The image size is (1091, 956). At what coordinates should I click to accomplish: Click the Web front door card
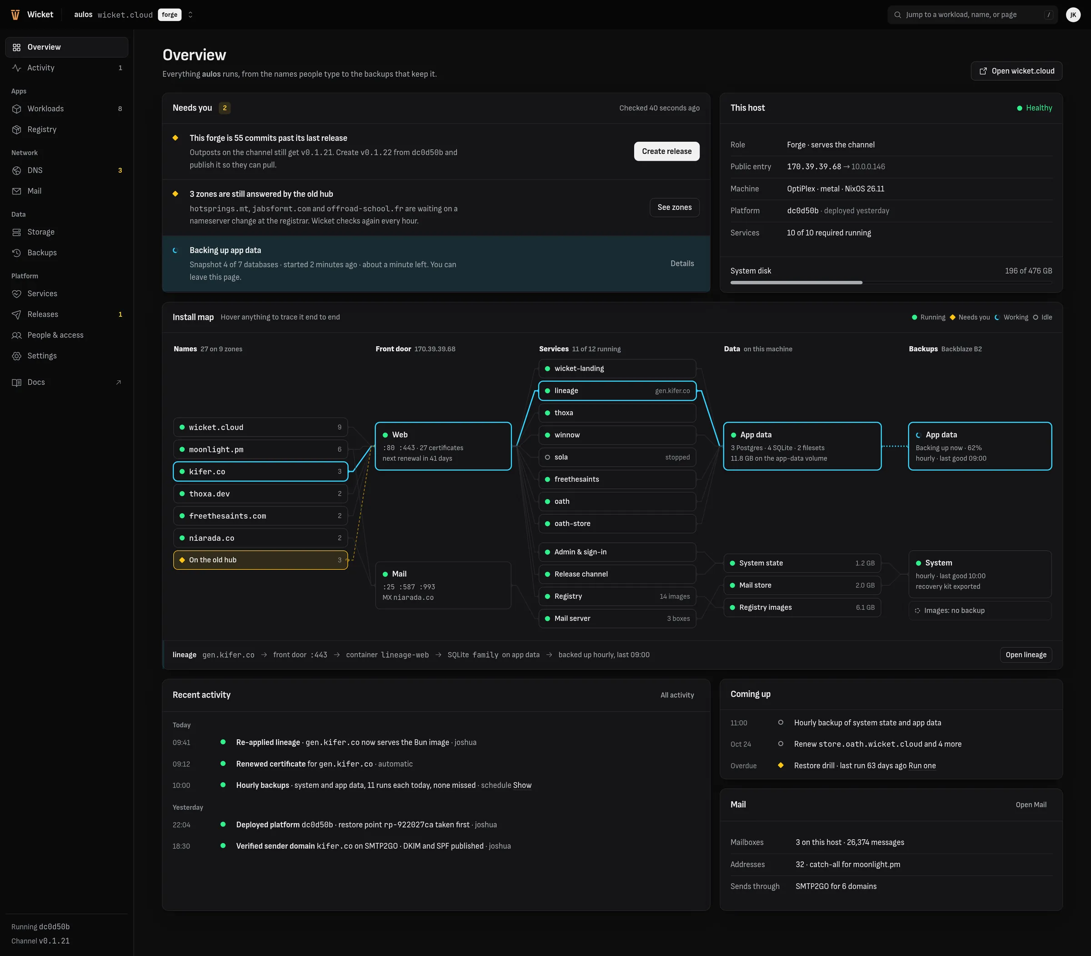443,447
